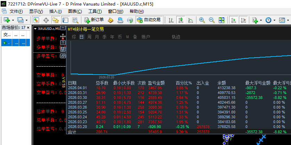
Task: Click the Tile Windows icon
Action: coord(221,20)
